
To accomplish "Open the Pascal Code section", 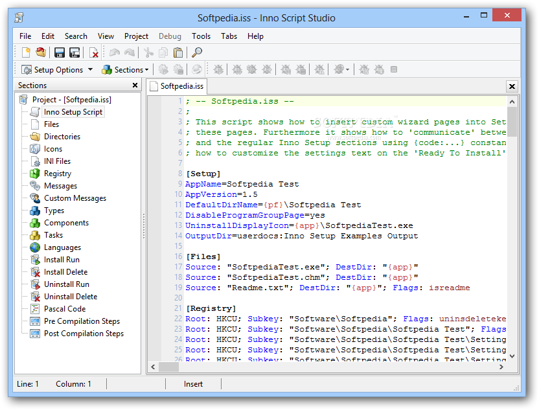I will click(65, 309).
